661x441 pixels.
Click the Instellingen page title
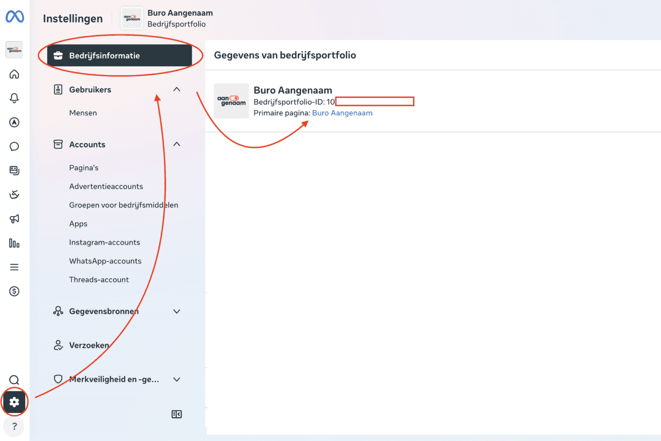click(73, 19)
